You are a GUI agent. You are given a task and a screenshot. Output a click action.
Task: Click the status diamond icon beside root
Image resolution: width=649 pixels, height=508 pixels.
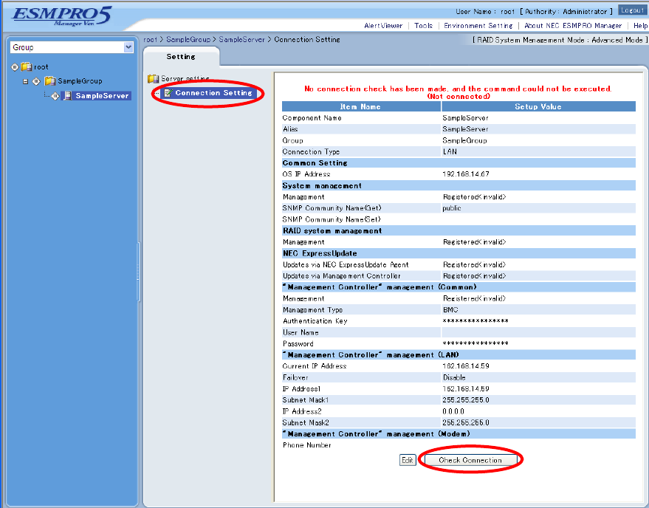(15, 66)
